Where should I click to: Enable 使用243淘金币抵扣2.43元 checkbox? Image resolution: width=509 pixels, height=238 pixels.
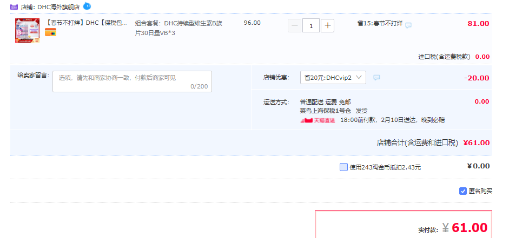pos(344,167)
